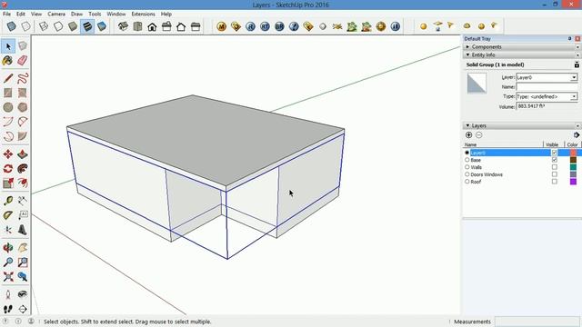The width and height of the screenshot is (582, 327).
Task: Click the Doors Windows layer name
Action: (x=487, y=174)
